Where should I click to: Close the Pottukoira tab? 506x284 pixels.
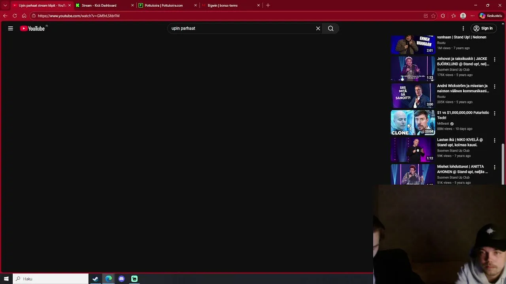pyautogui.click(x=195, y=6)
